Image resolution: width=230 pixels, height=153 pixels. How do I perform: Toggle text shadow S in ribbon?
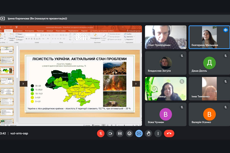(x=34, y=39)
